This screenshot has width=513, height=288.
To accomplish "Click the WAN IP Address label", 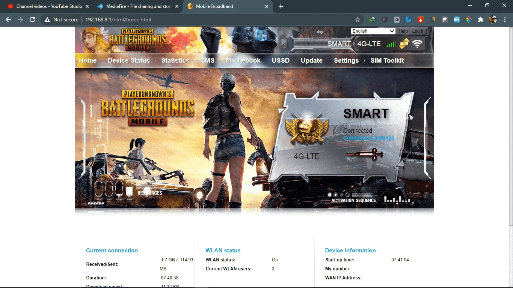I will (x=344, y=278).
